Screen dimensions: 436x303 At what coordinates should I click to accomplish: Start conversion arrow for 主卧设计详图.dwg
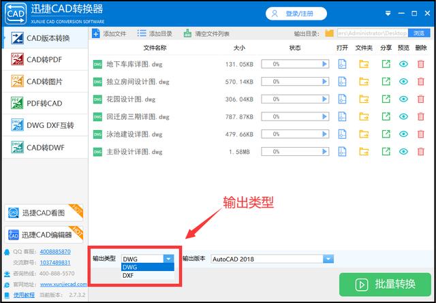pos(324,152)
